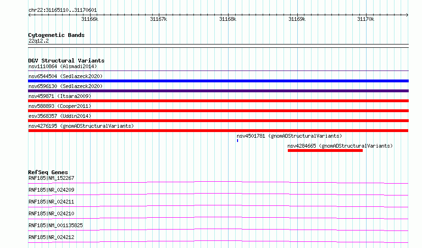The height and width of the screenshot is (248, 422).
Task: Click the left arrow of the ruler
Action: [x=29, y=15]
